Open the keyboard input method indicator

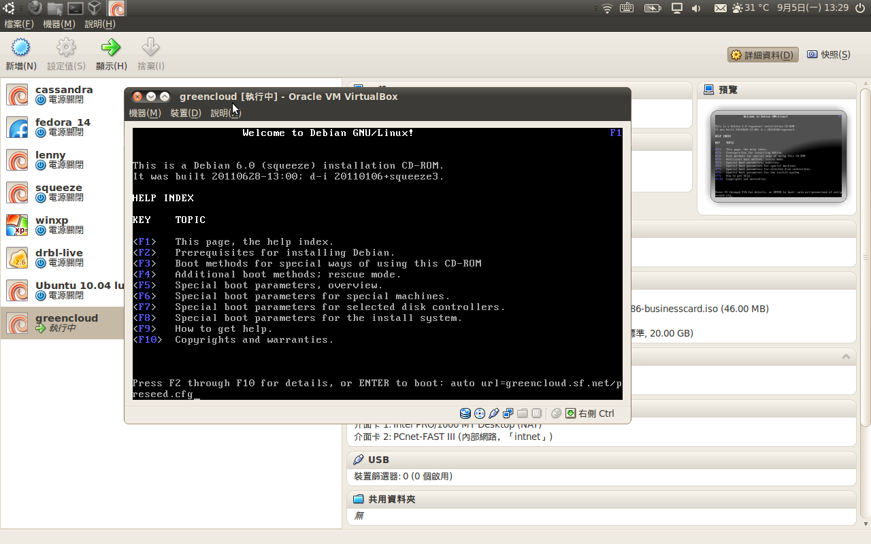[x=627, y=8]
